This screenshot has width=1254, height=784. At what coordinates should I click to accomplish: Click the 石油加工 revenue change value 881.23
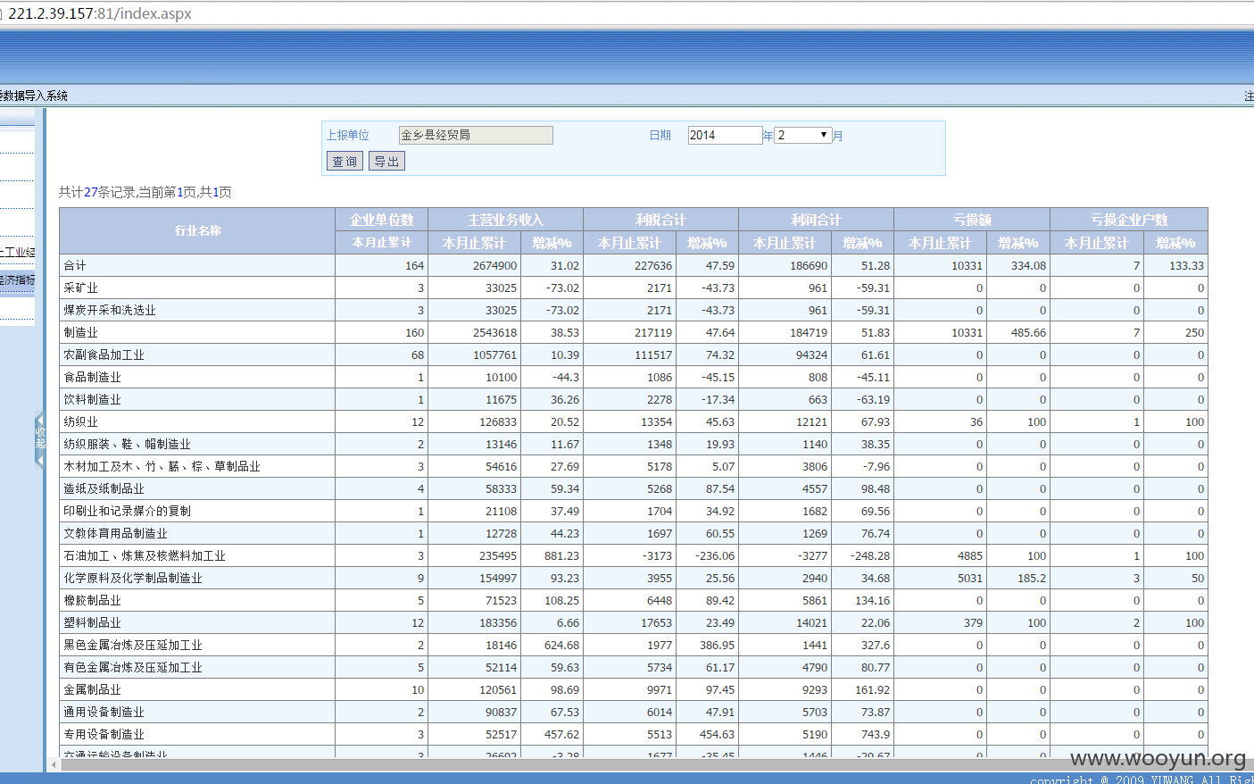click(x=561, y=555)
